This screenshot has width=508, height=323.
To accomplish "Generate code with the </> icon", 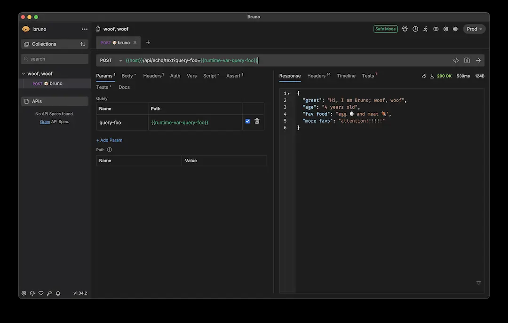I will [456, 60].
